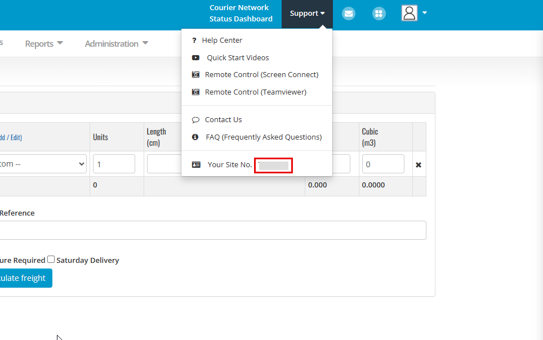
Task: Expand the Reports menu
Action: [x=44, y=43]
